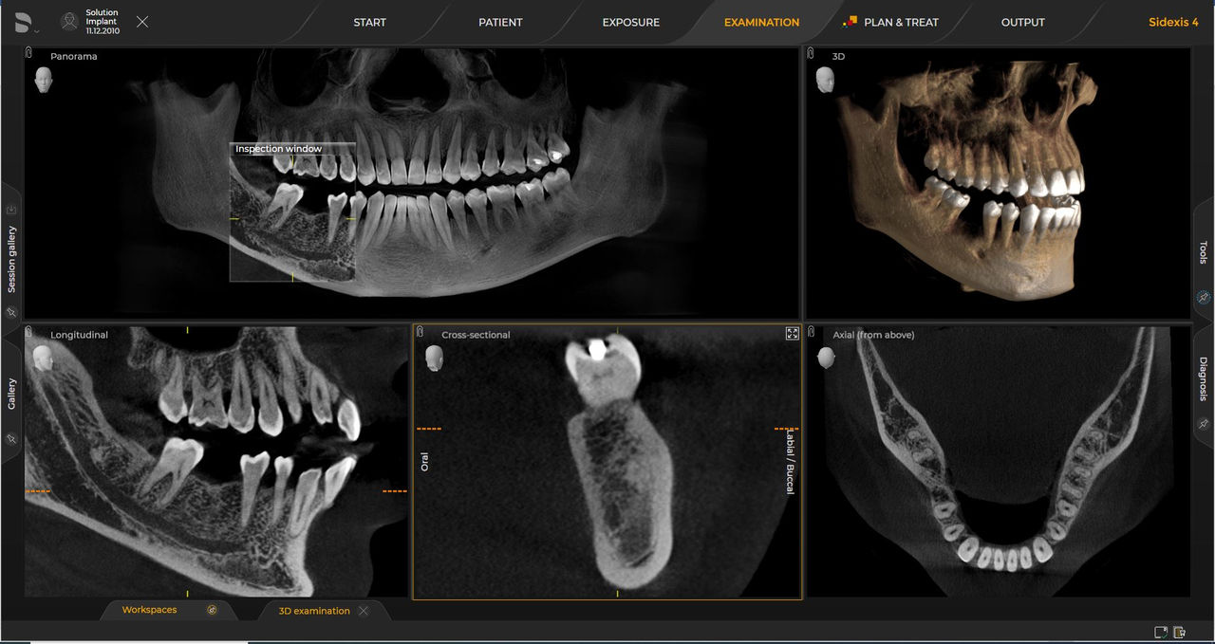This screenshot has width=1215, height=644.
Task: Expand the Session gallery side panel
Action: [11, 259]
